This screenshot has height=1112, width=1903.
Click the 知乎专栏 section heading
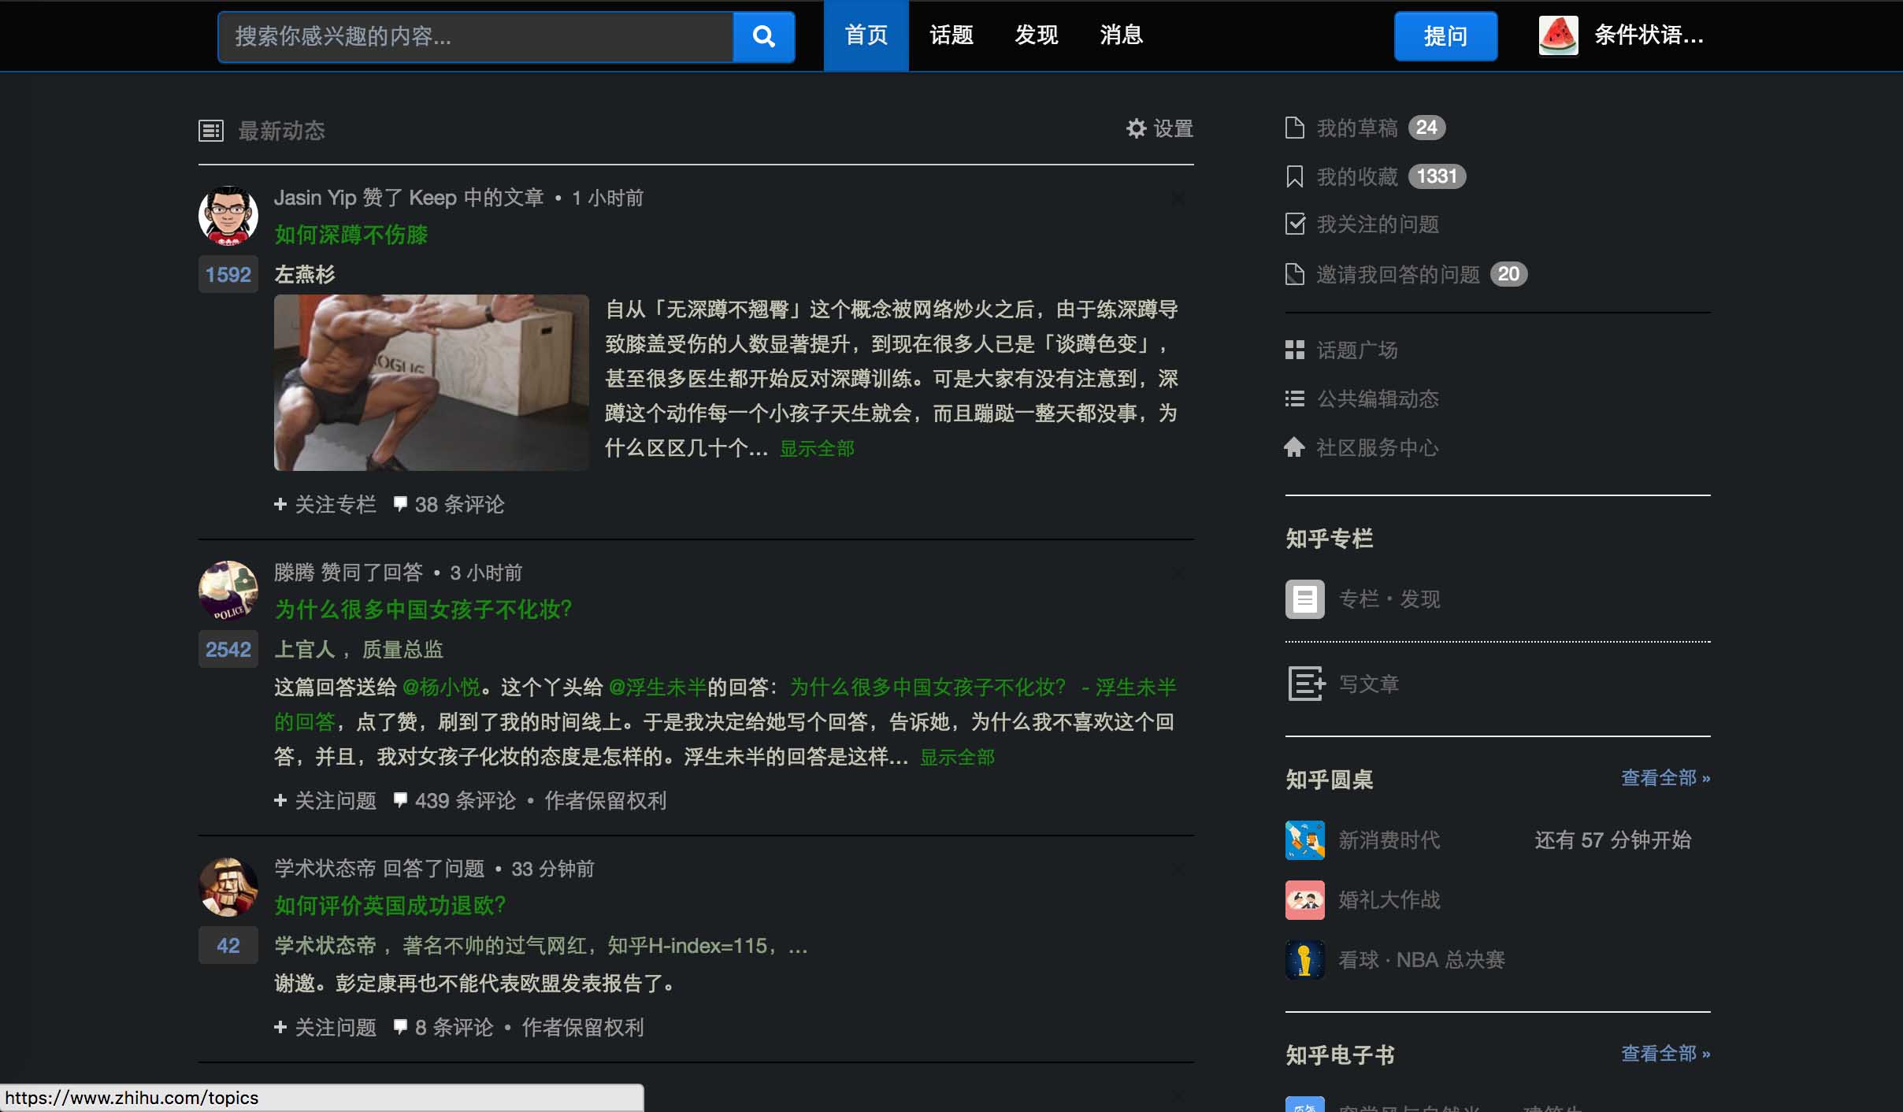tap(1330, 539)
